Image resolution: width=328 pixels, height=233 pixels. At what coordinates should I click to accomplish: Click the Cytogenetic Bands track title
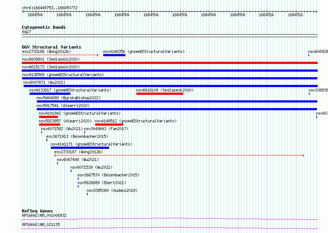click(44, 27)
